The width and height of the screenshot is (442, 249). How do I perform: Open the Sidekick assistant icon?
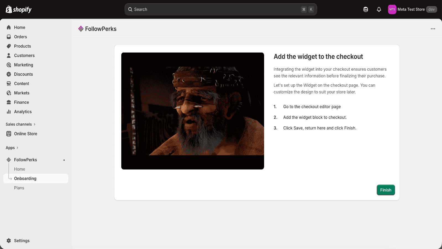pyautogui.click(x=366, y=9)
